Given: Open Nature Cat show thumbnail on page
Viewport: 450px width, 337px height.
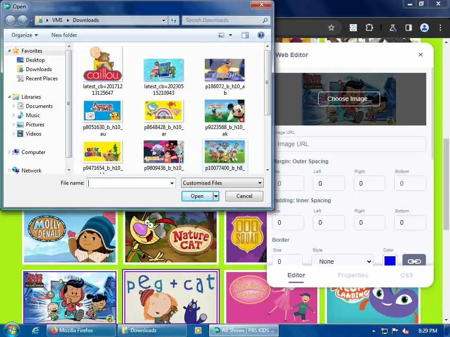Looking at the screenshot, I should [171, 237].
